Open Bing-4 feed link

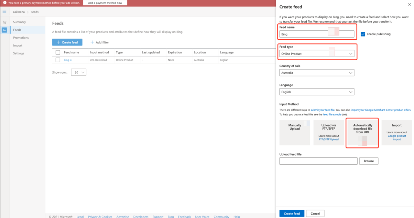tap(68, 60)
